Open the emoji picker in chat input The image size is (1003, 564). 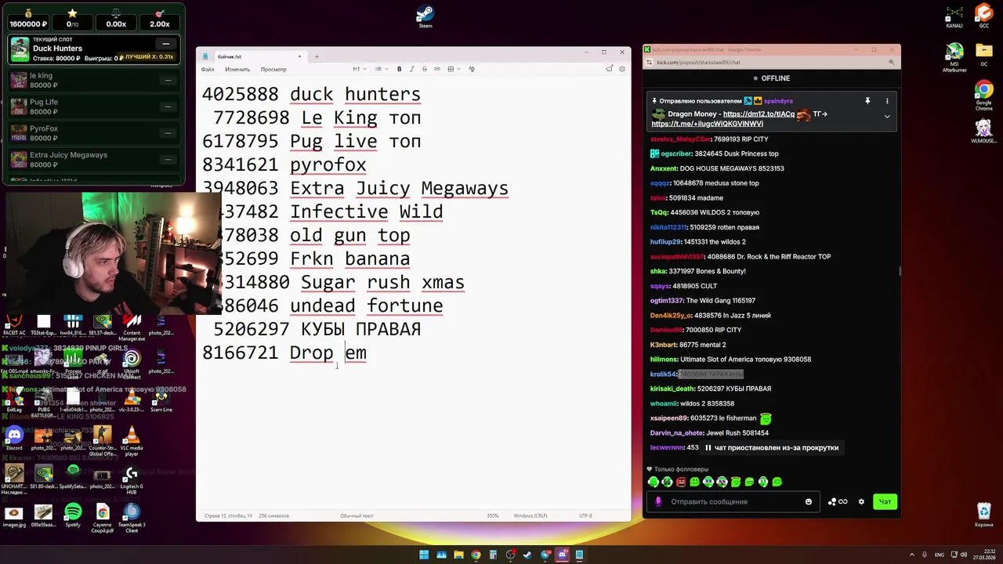pos(809,501)
